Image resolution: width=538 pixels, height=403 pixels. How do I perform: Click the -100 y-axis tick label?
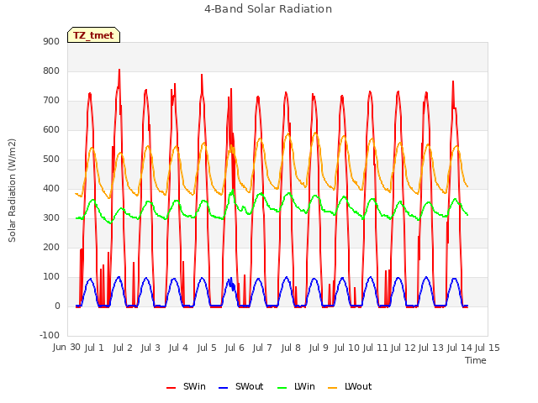click(50, 335)
